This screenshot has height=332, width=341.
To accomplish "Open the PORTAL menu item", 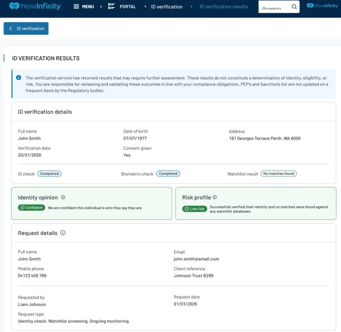I will (128, 7).
